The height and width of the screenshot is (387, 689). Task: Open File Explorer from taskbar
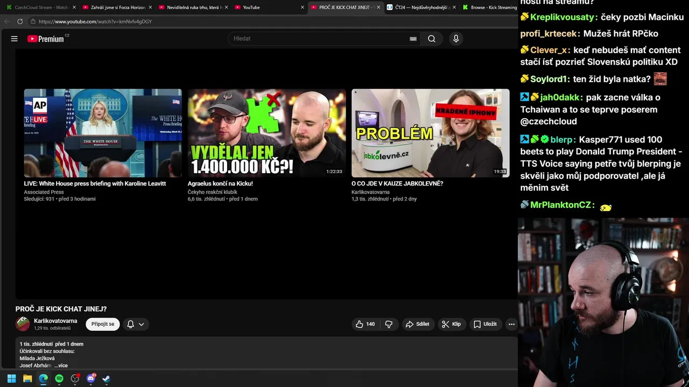27,378
